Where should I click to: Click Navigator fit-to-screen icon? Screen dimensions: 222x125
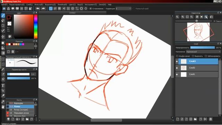pyautogui.click(x=187, y=17)
